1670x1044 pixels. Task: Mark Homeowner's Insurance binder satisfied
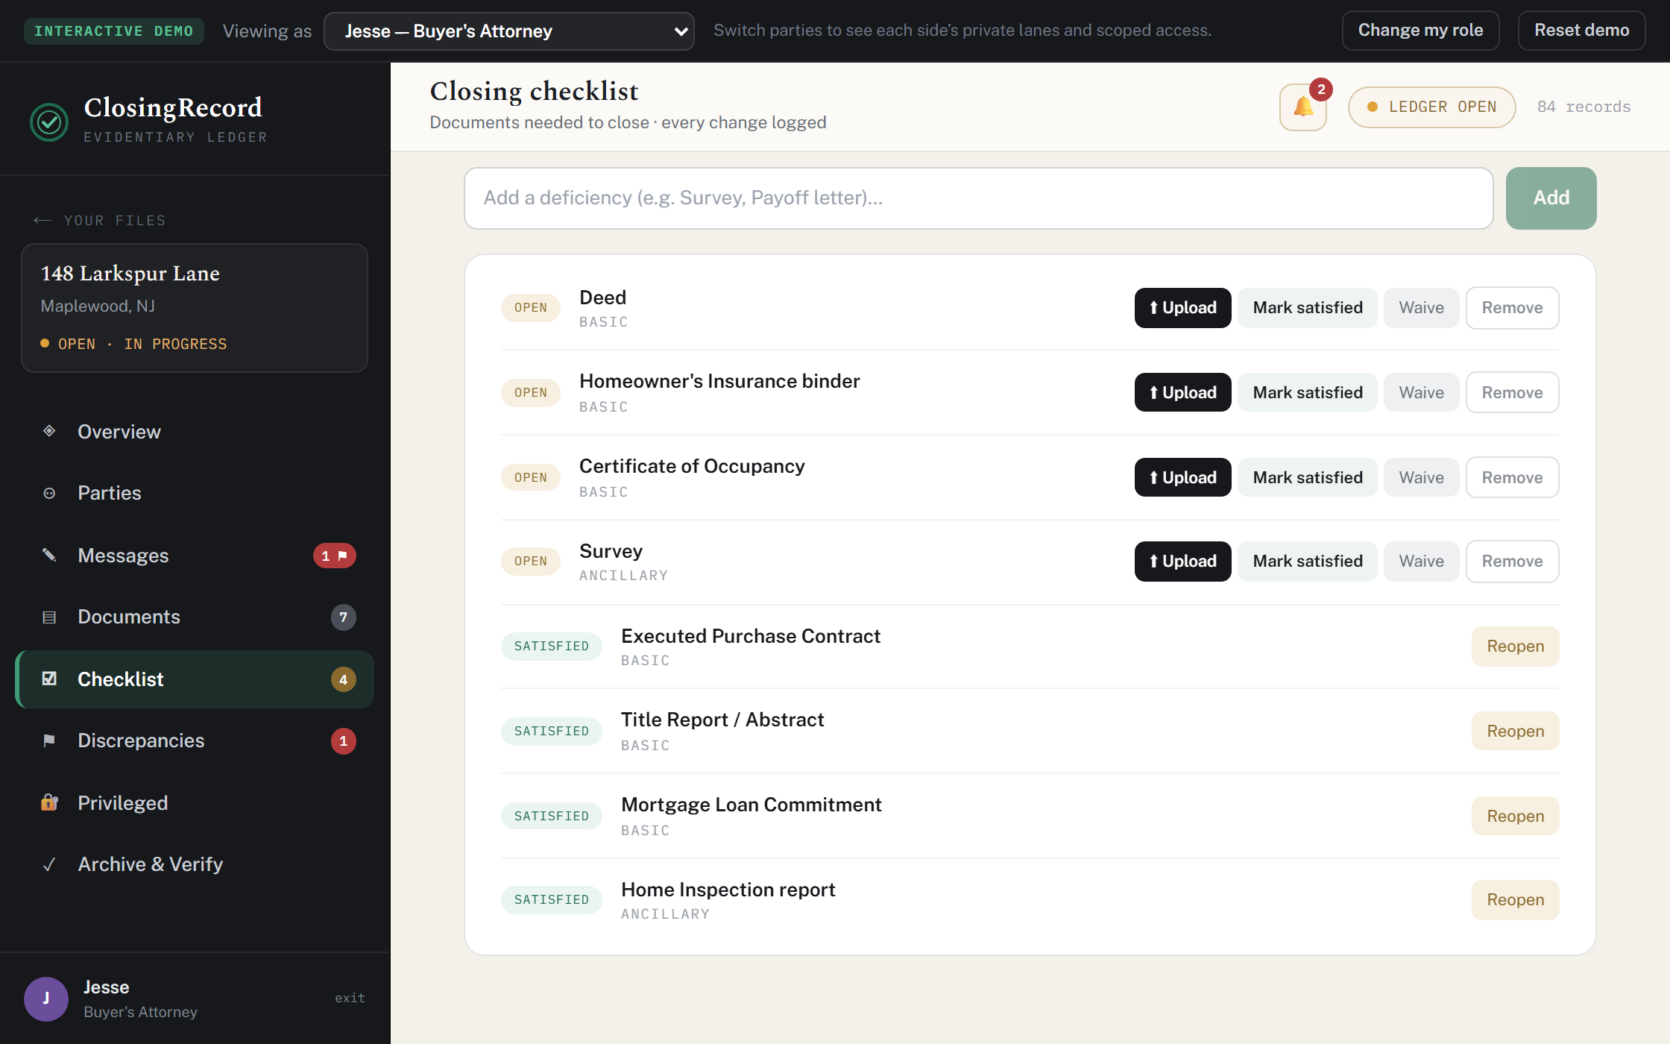[1308, 393]
